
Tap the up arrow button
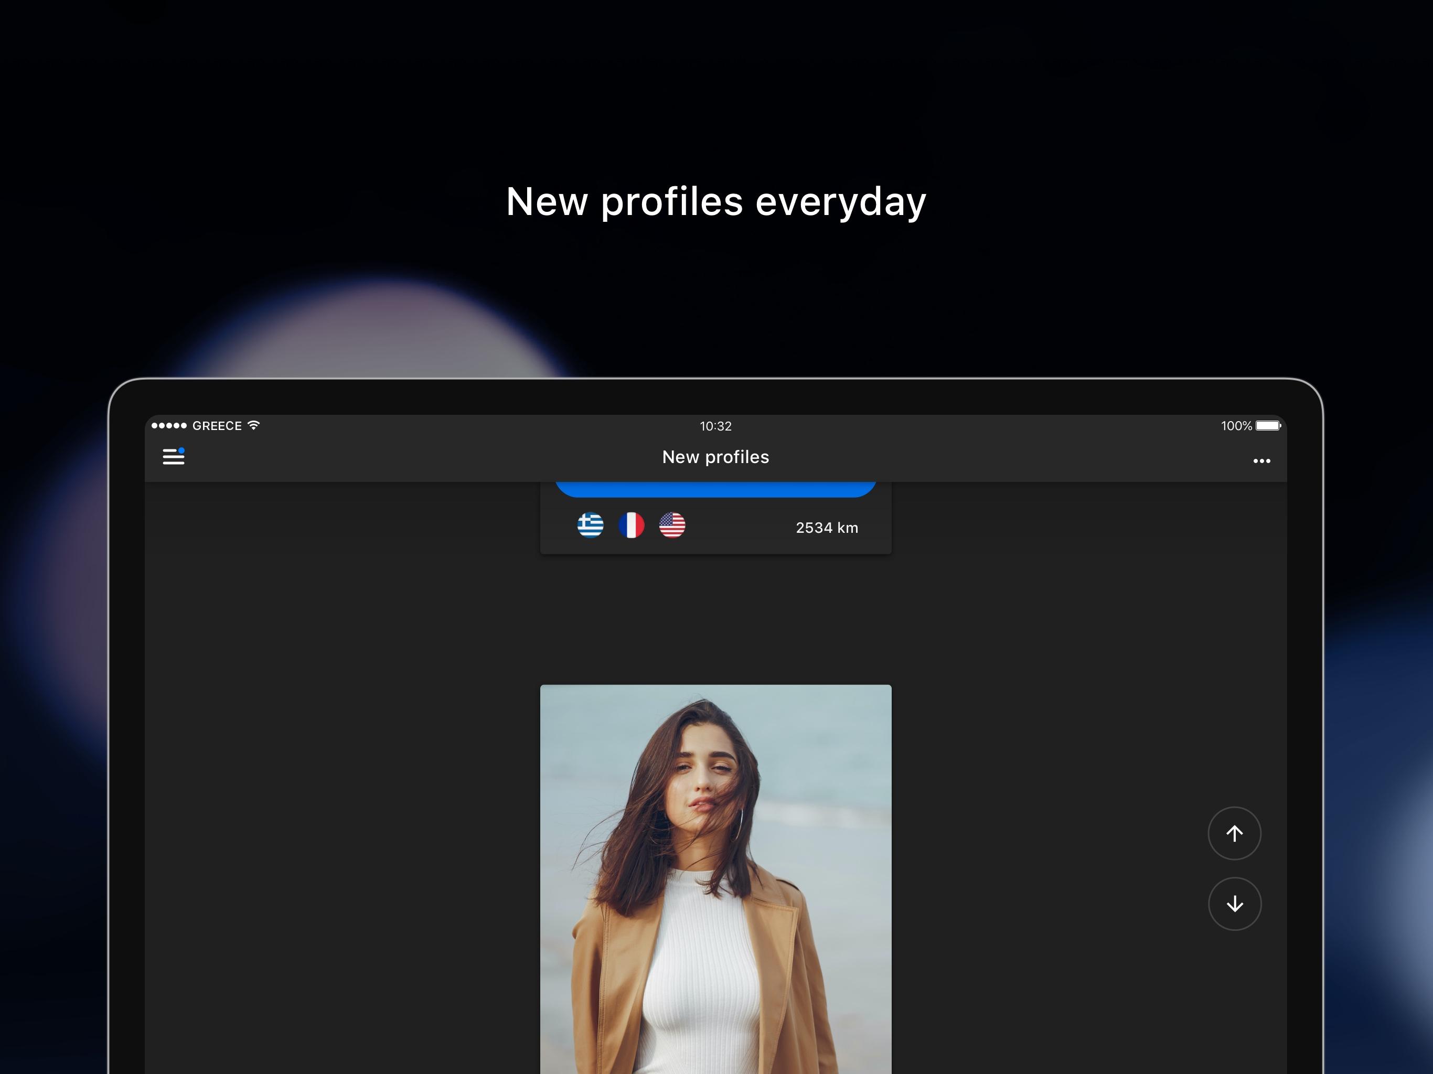click(x=1234, y=833)
